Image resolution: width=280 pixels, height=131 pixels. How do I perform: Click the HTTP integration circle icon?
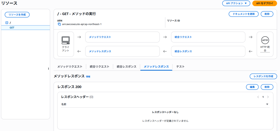click(x=265, y=40)
